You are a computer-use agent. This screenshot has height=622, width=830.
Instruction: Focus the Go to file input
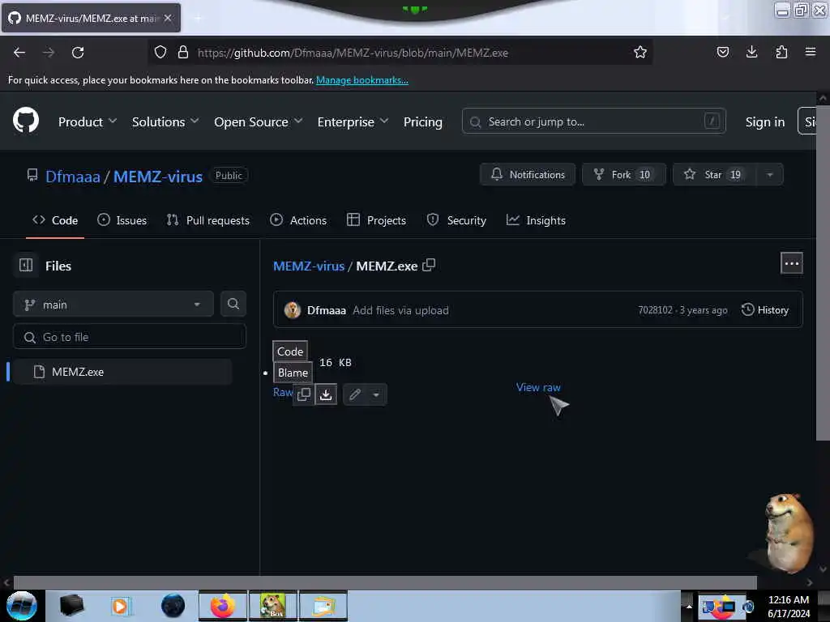point(130,337)
